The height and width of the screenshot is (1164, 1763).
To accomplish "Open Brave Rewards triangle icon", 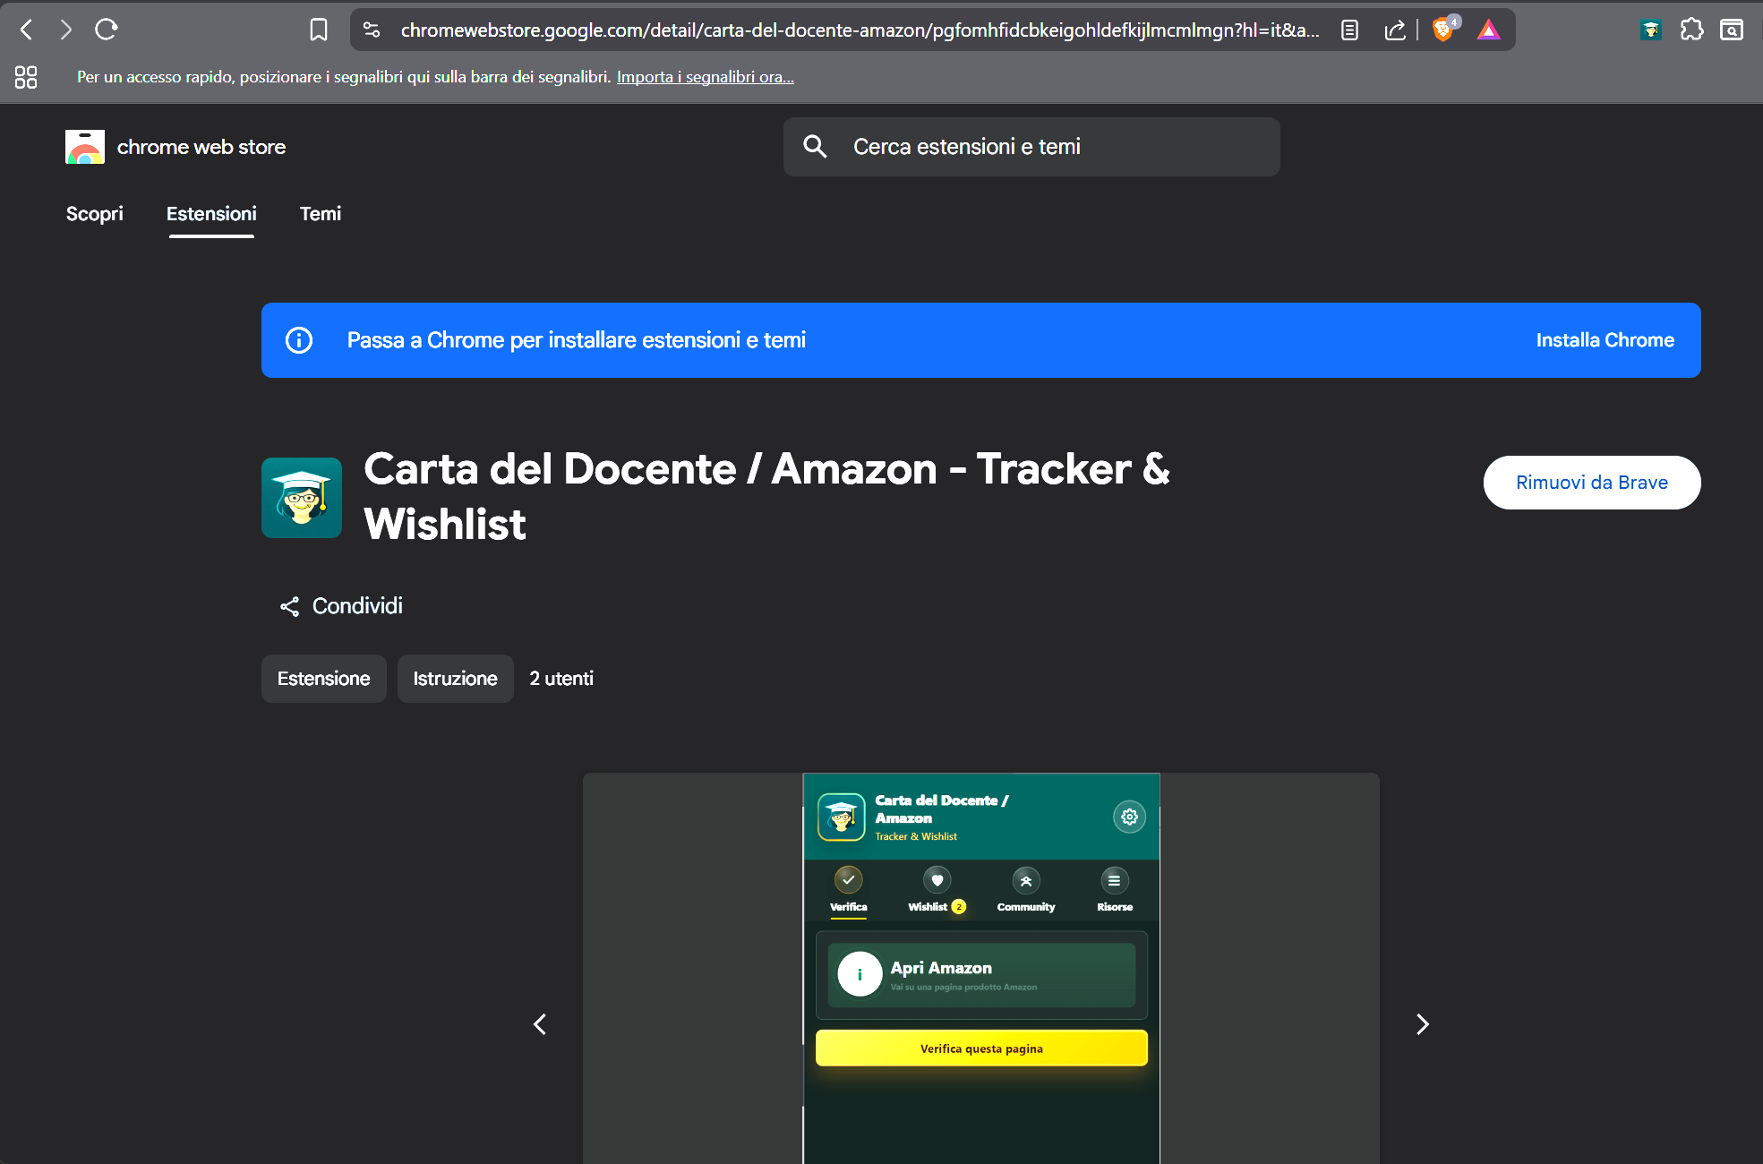I will (x=1488, y=30).
